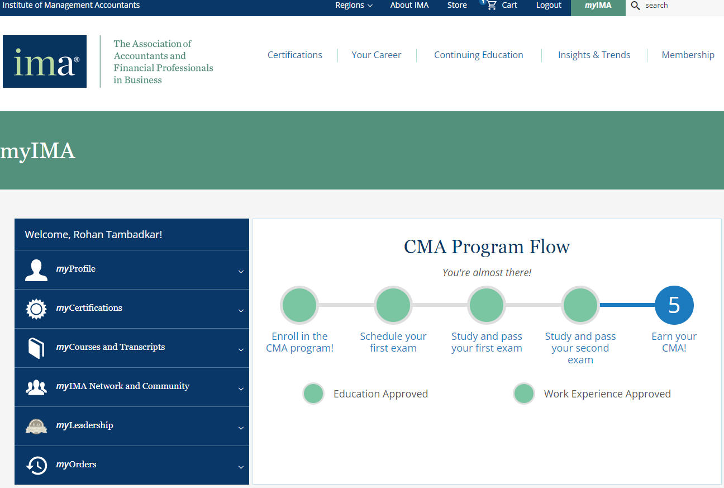The width and height of the screenshot is (724, 488).
Task: Open the Regions dropdown
Action: 354,6
